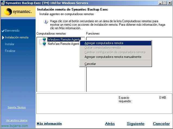Click the globe icon beside Windows Remote Agents
The height and width of the screenshot is (129, 173).
pos(44,39)
